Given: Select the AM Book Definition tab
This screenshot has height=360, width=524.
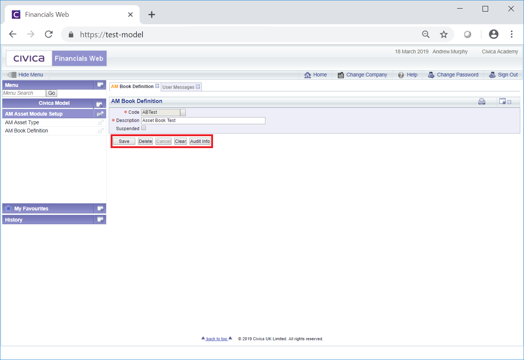Looking at the screenshot, I should click(x=132, y=86).
